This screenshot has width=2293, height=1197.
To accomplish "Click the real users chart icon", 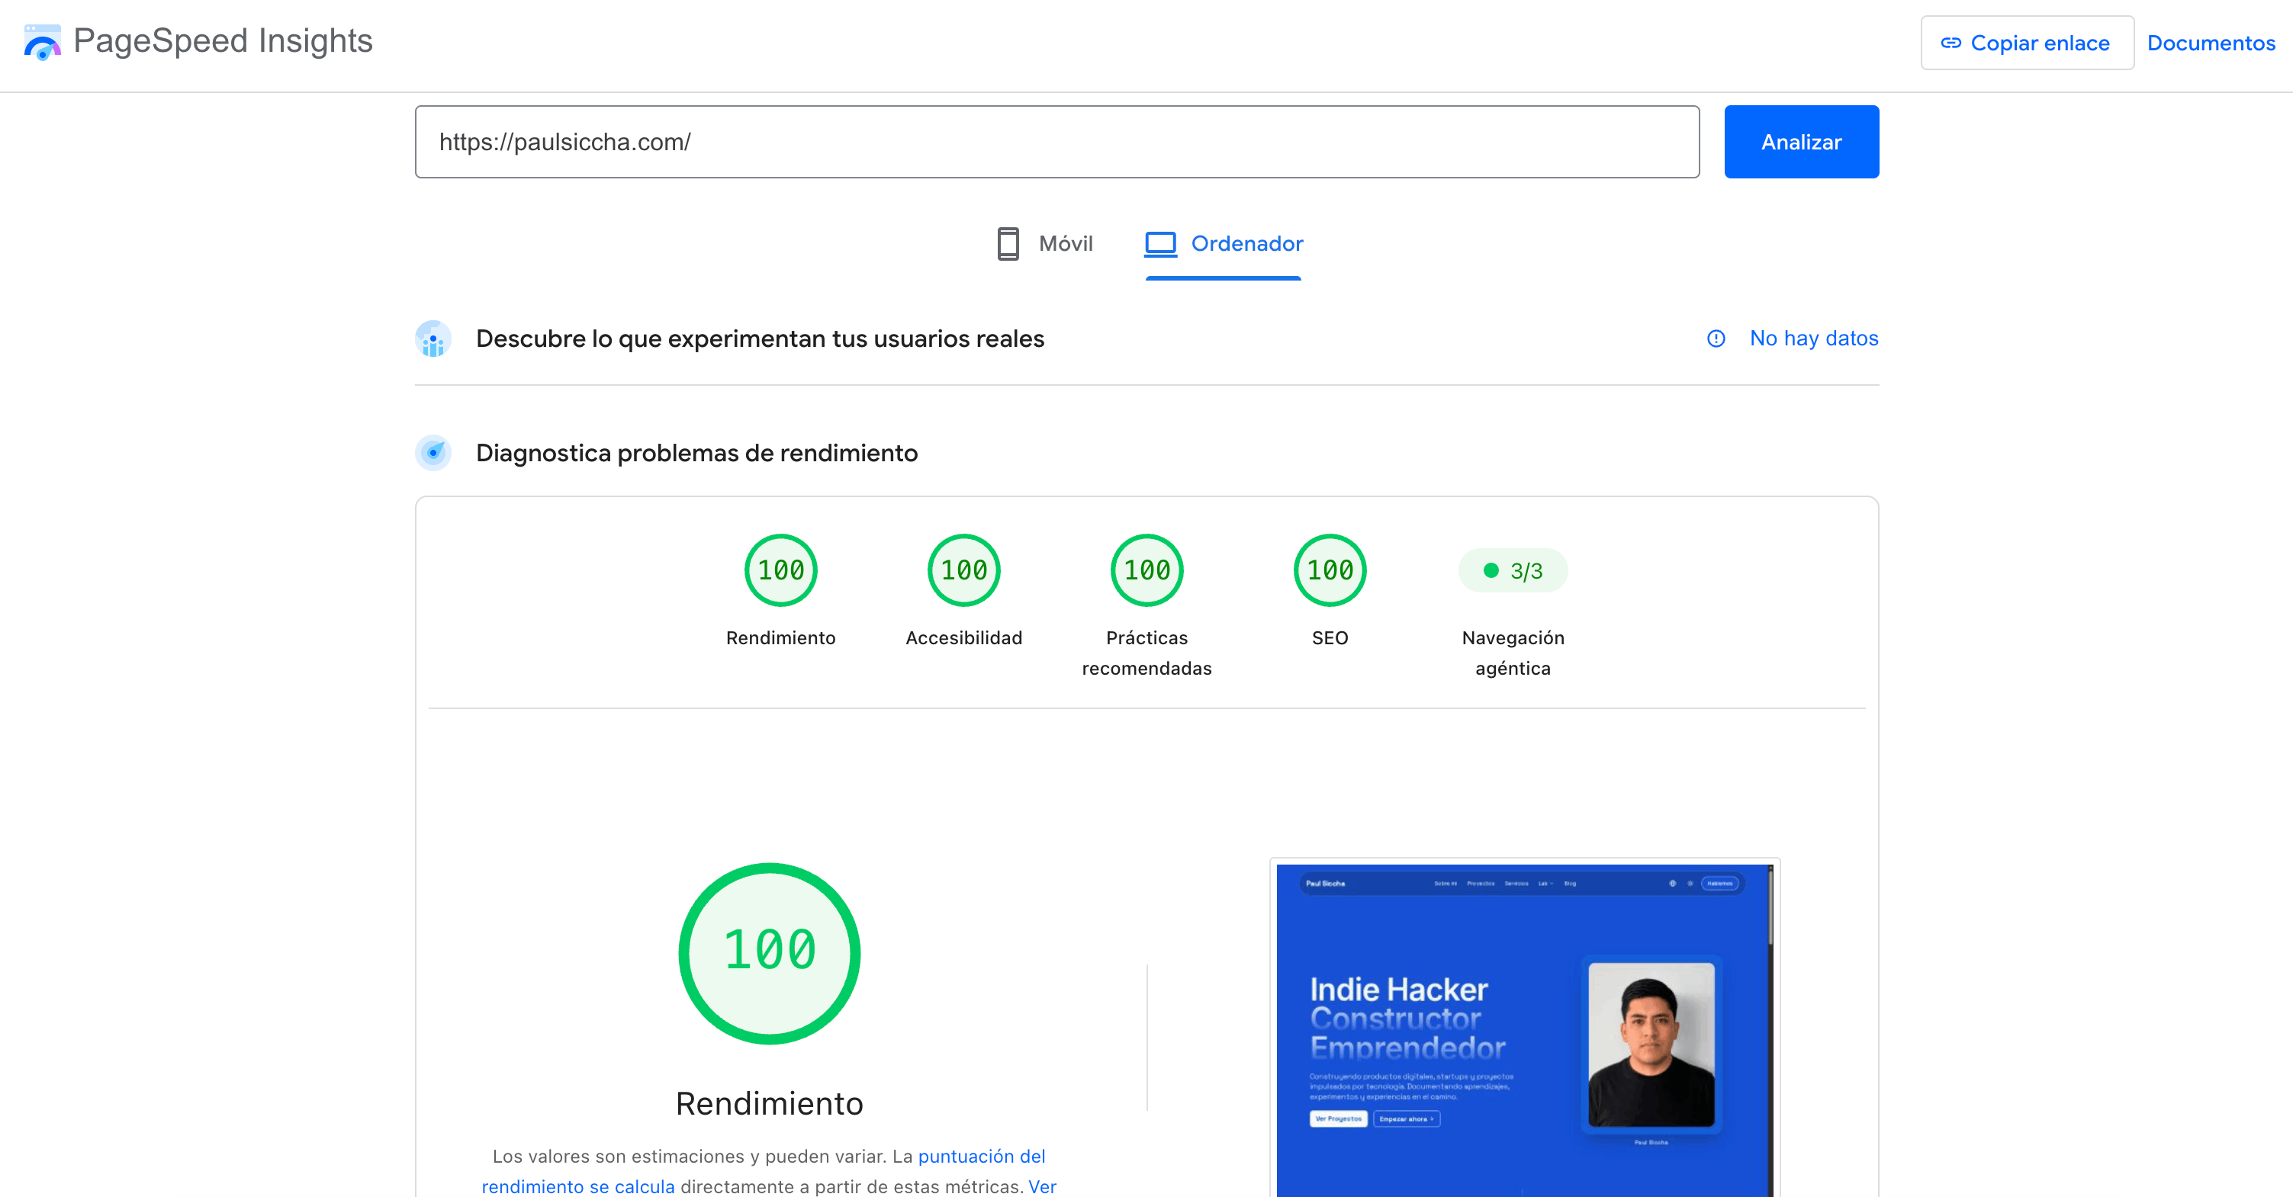I will pyautogui.click(x=433, y=339).
